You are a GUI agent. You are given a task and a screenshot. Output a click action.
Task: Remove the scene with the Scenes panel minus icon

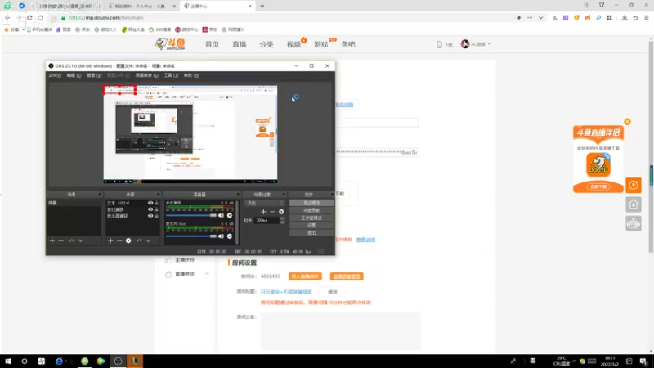(60, 240)
